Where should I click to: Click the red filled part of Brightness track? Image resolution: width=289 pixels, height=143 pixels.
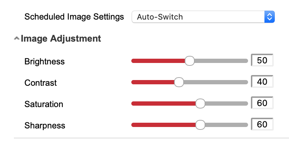(x=158, y=61)
